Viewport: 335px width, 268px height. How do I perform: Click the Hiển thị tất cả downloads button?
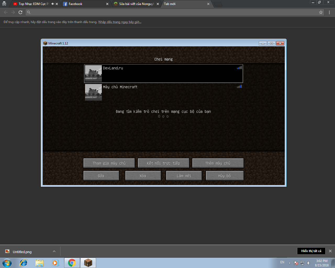coord(311,251)
